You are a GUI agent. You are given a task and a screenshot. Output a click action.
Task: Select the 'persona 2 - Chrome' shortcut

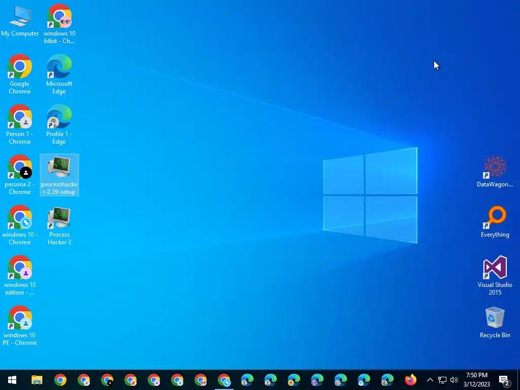tap(20, 175)
